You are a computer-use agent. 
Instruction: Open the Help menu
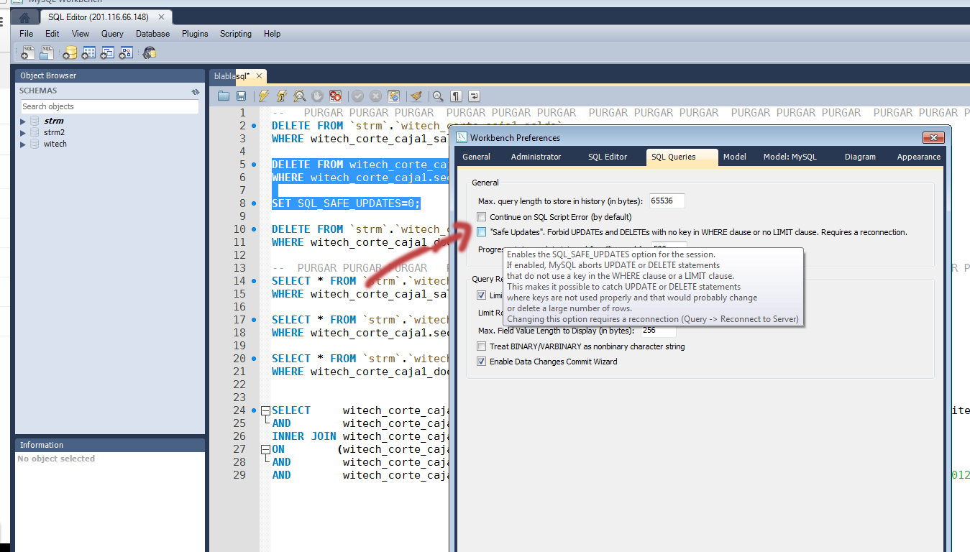[x=272, y=34]
